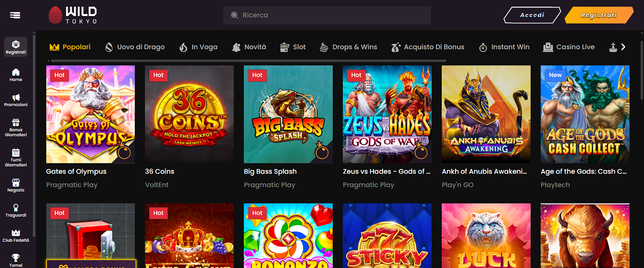Open the Gates of Olympus thumbnail
The image size is (644, 268).
point(90,114)
